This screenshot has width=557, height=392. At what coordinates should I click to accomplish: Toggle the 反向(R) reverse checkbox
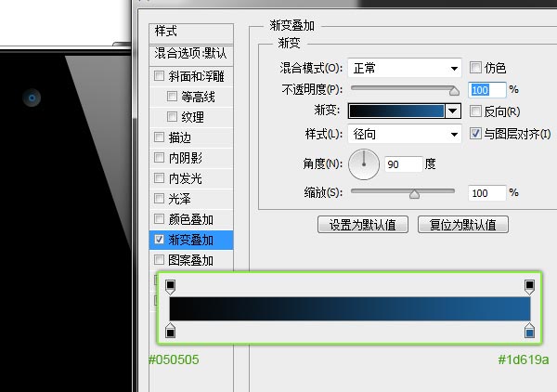pyautogui.click(x=475, y=111)
